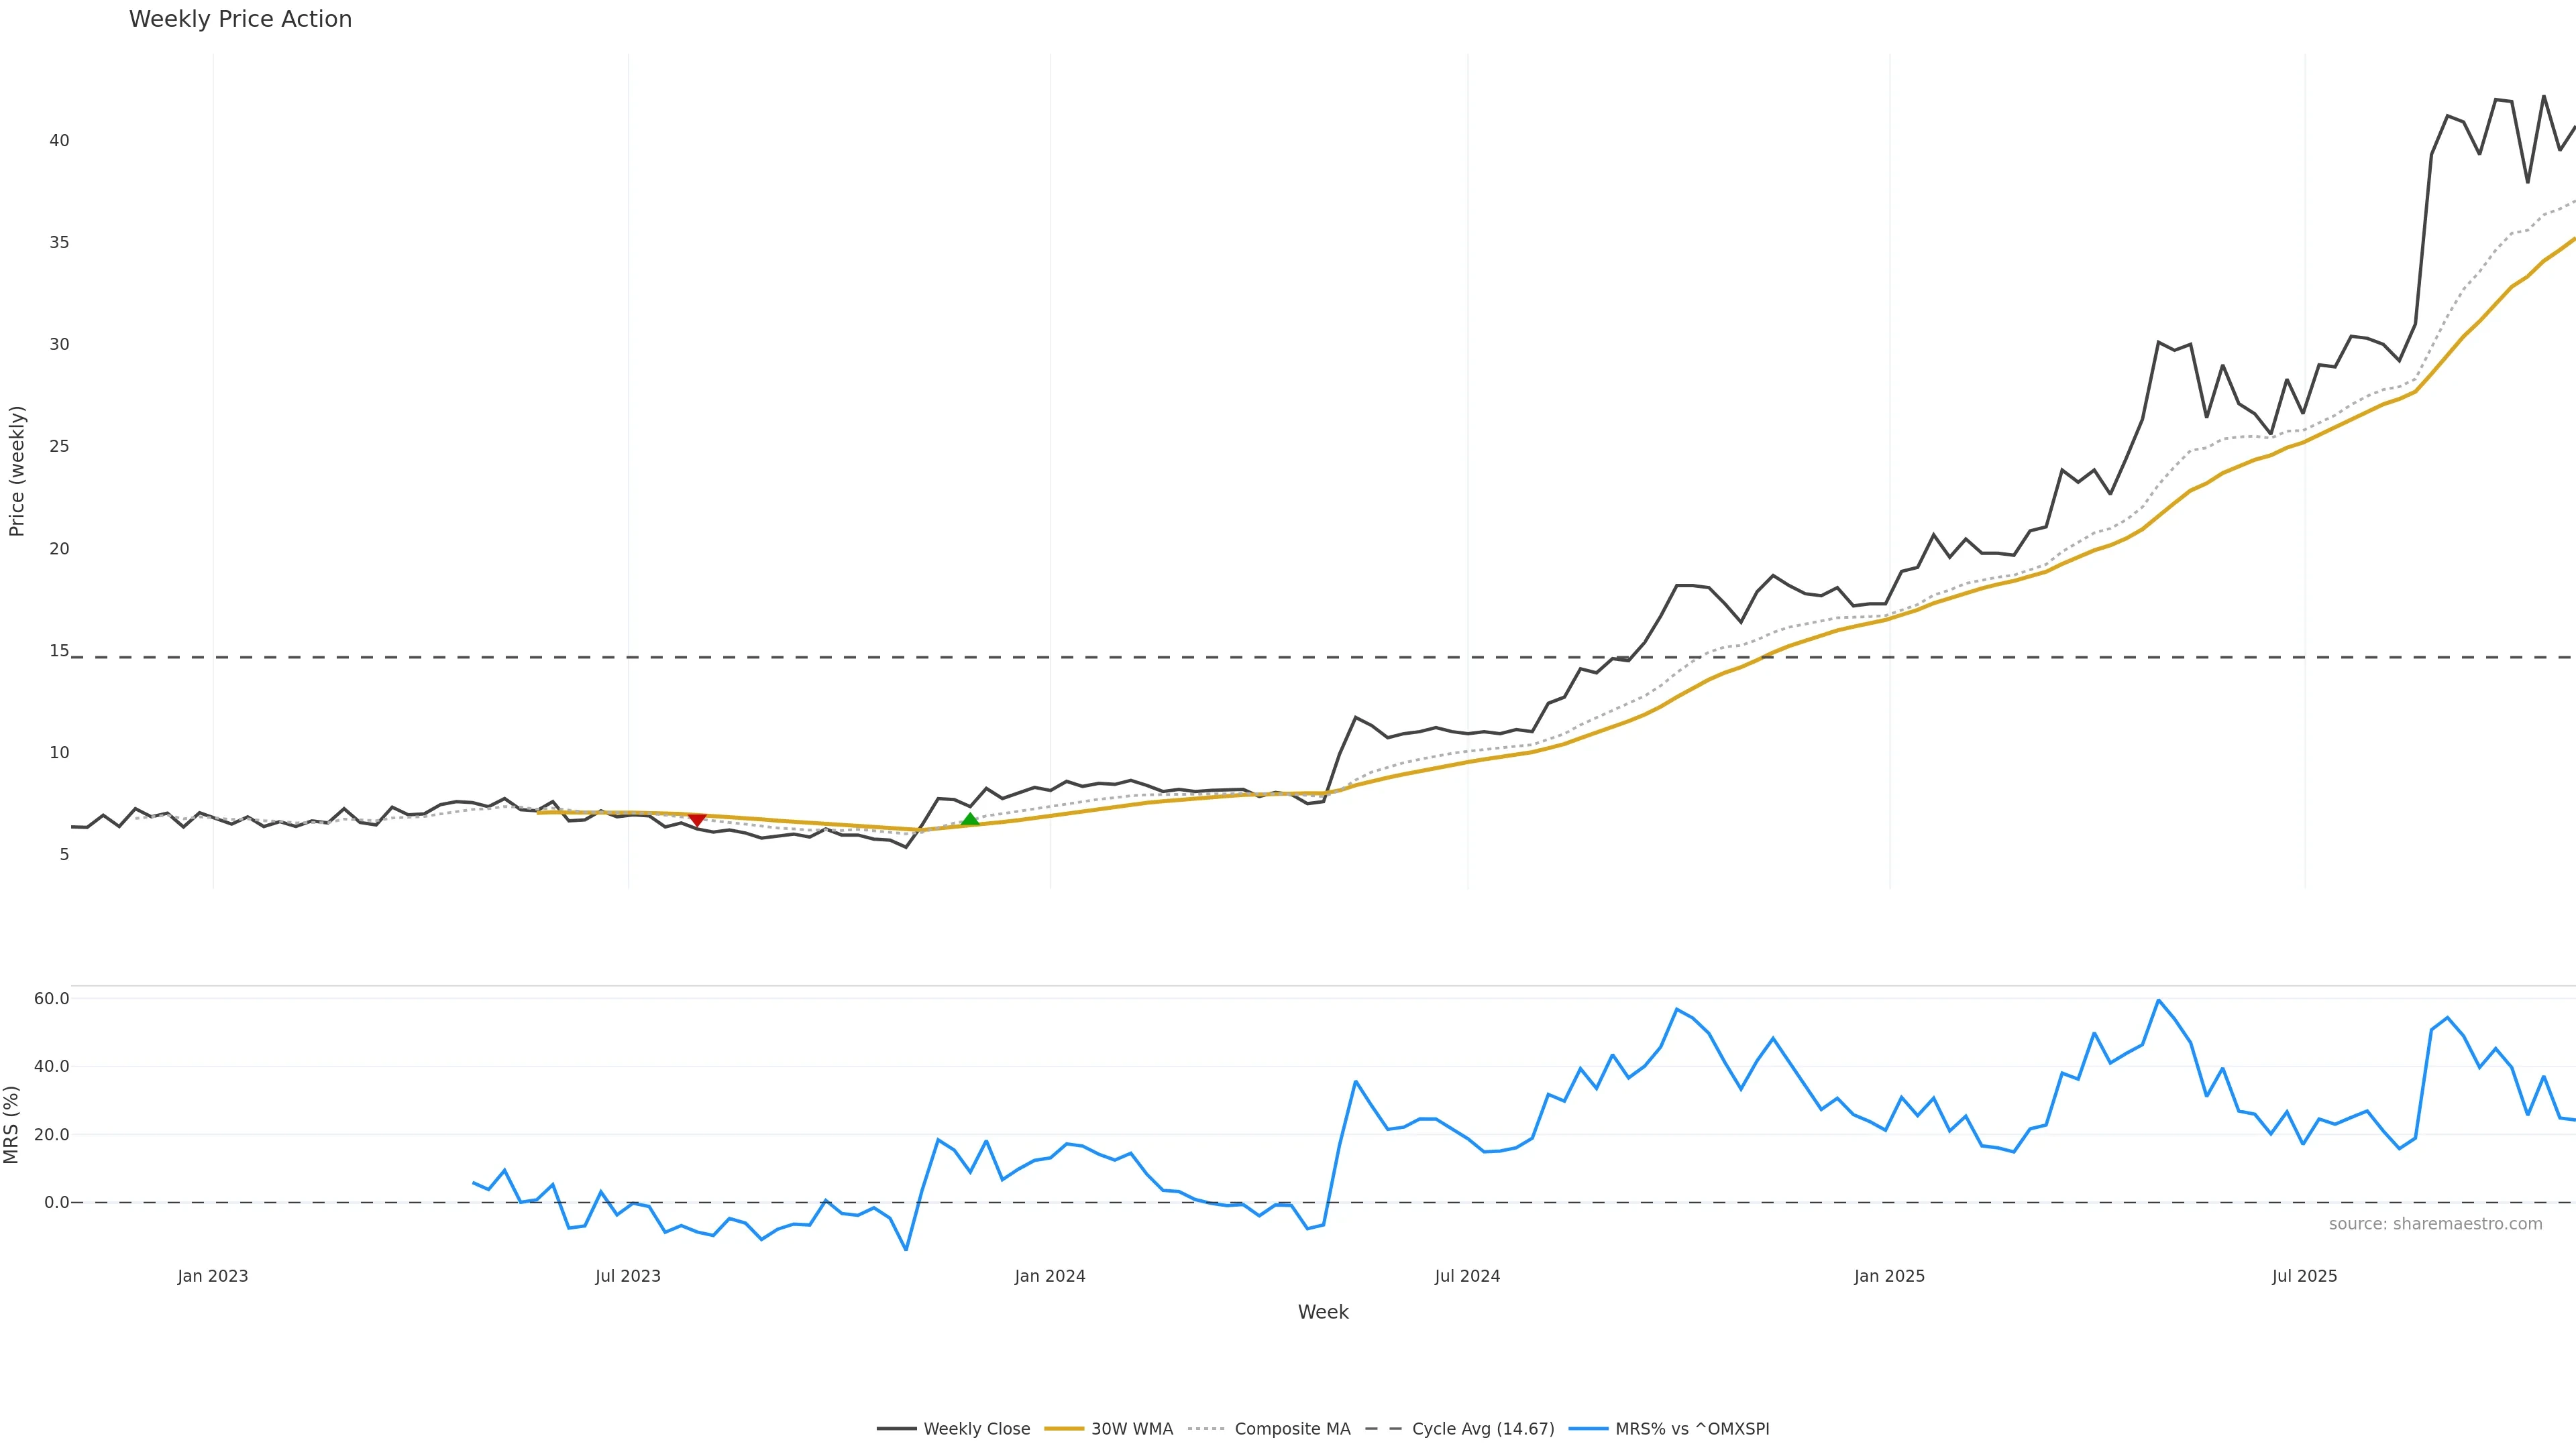Open the source: sharemaestro.com link text
Viewport: 2576px width, 1448px height.
pyautogui.click(x=2435, y=1223)
